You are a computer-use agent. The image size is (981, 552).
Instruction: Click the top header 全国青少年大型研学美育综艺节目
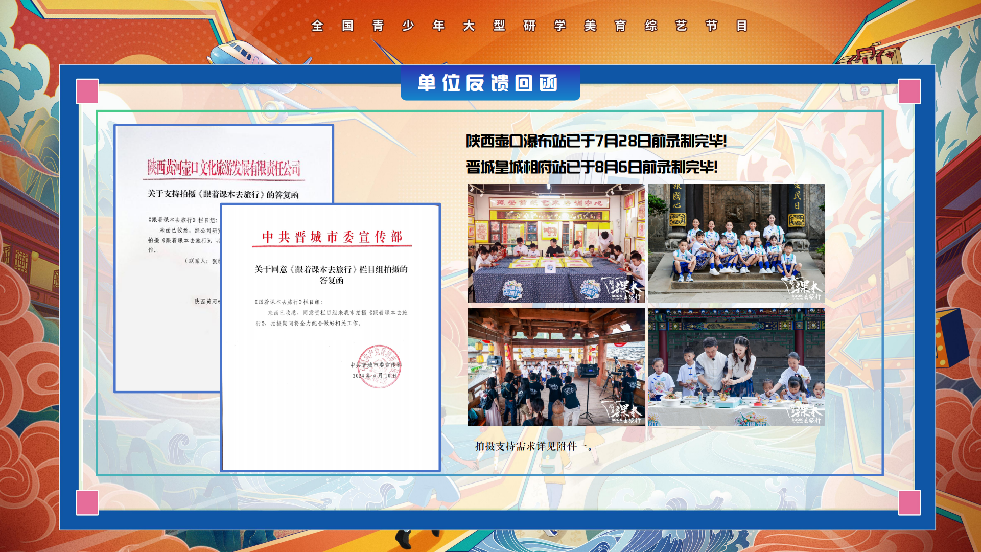(x=530, y=26)
